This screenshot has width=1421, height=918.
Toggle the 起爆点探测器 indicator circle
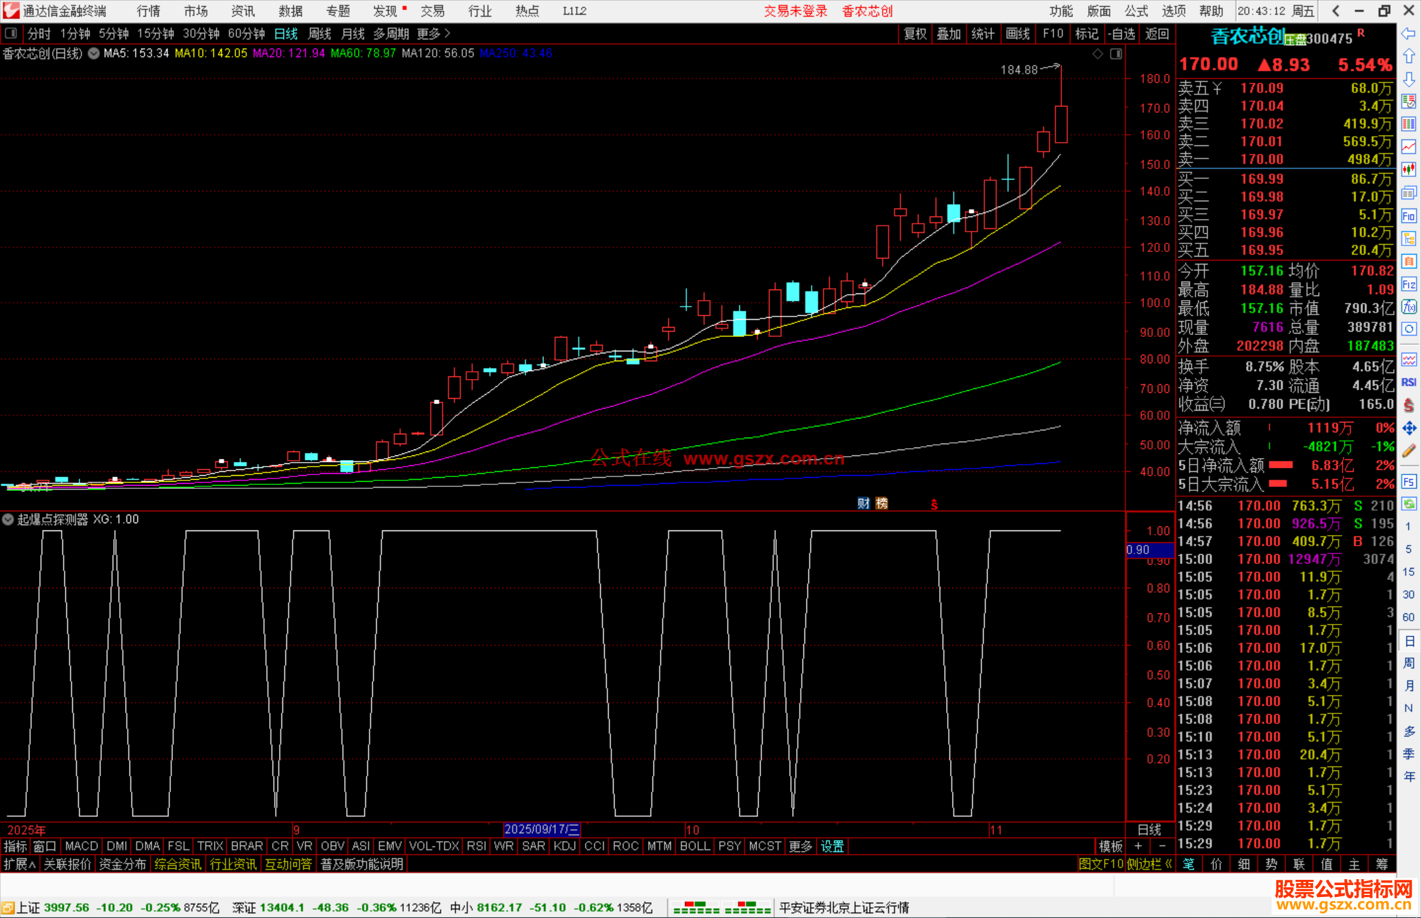[x=8, y=519]
